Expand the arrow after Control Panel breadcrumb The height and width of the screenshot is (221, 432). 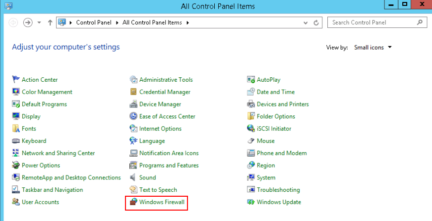click(x=117, y=23)
